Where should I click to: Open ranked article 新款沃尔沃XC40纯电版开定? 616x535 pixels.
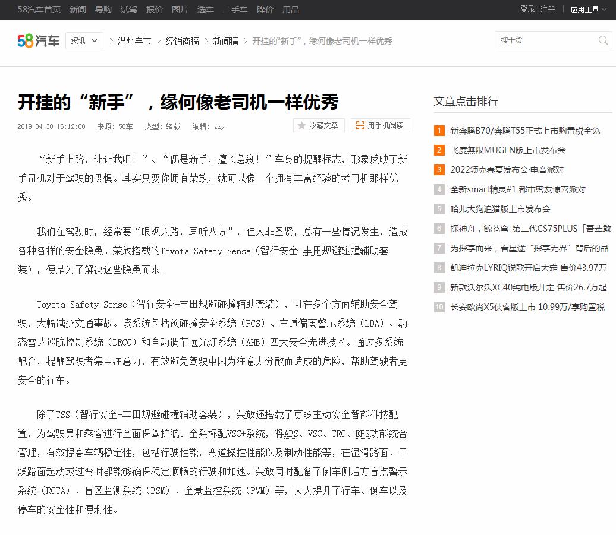tap(529, 287)
